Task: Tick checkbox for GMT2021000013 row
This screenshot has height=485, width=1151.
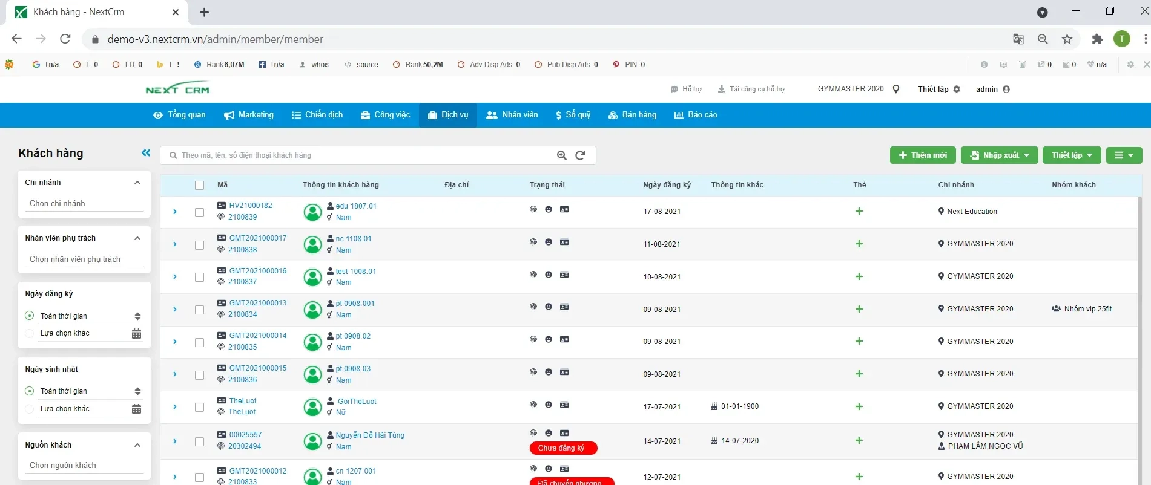Action: point(200,310)
